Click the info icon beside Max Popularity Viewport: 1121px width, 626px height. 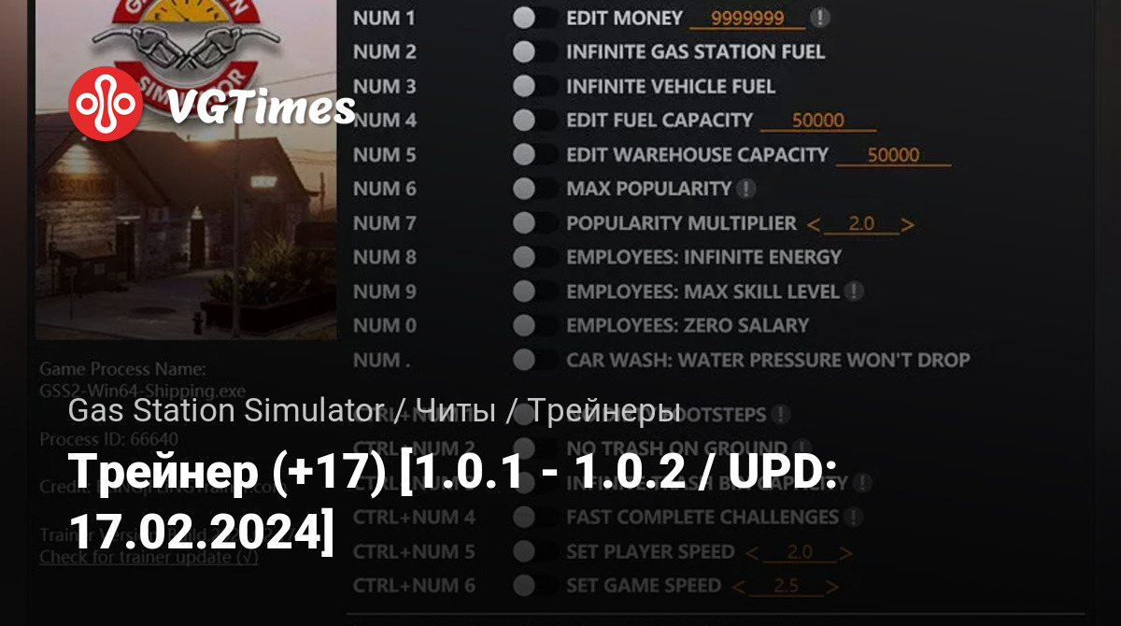[745, 189]
